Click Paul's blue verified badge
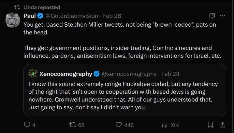This screenshot has width=234, height=133. pyautogui.click(x=40, y=16)
